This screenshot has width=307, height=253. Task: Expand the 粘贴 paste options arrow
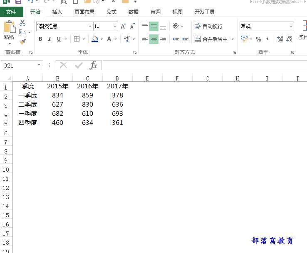(10, 44)
